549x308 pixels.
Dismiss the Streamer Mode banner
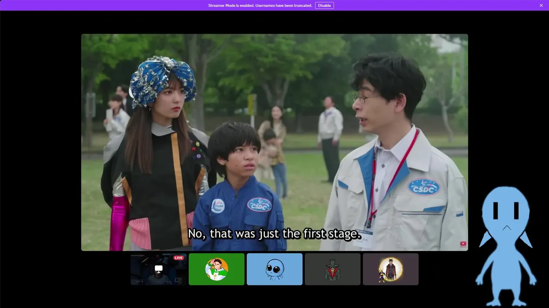(541, 6)
